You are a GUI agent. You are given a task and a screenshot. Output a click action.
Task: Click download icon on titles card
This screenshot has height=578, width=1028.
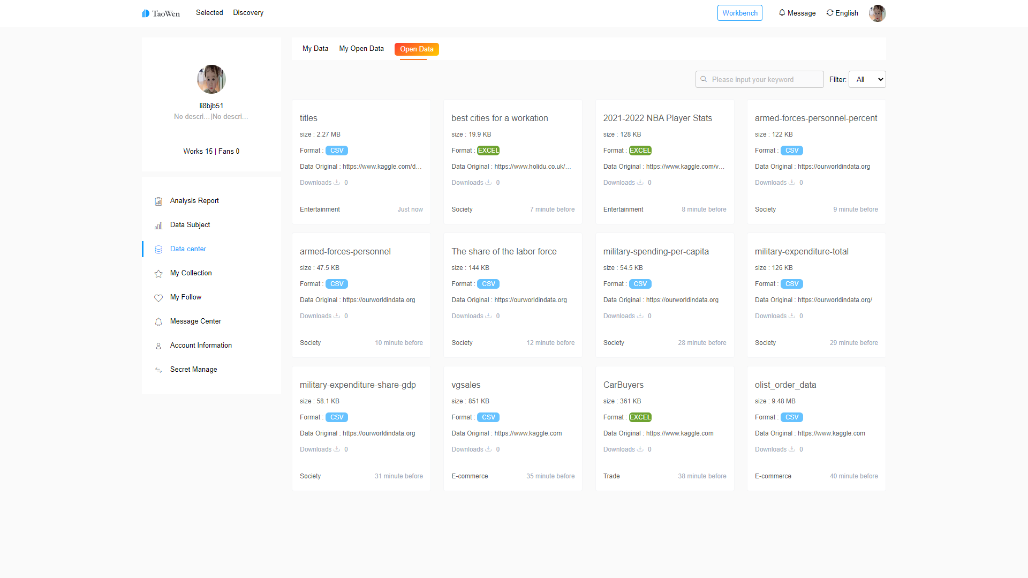[337, 182]
